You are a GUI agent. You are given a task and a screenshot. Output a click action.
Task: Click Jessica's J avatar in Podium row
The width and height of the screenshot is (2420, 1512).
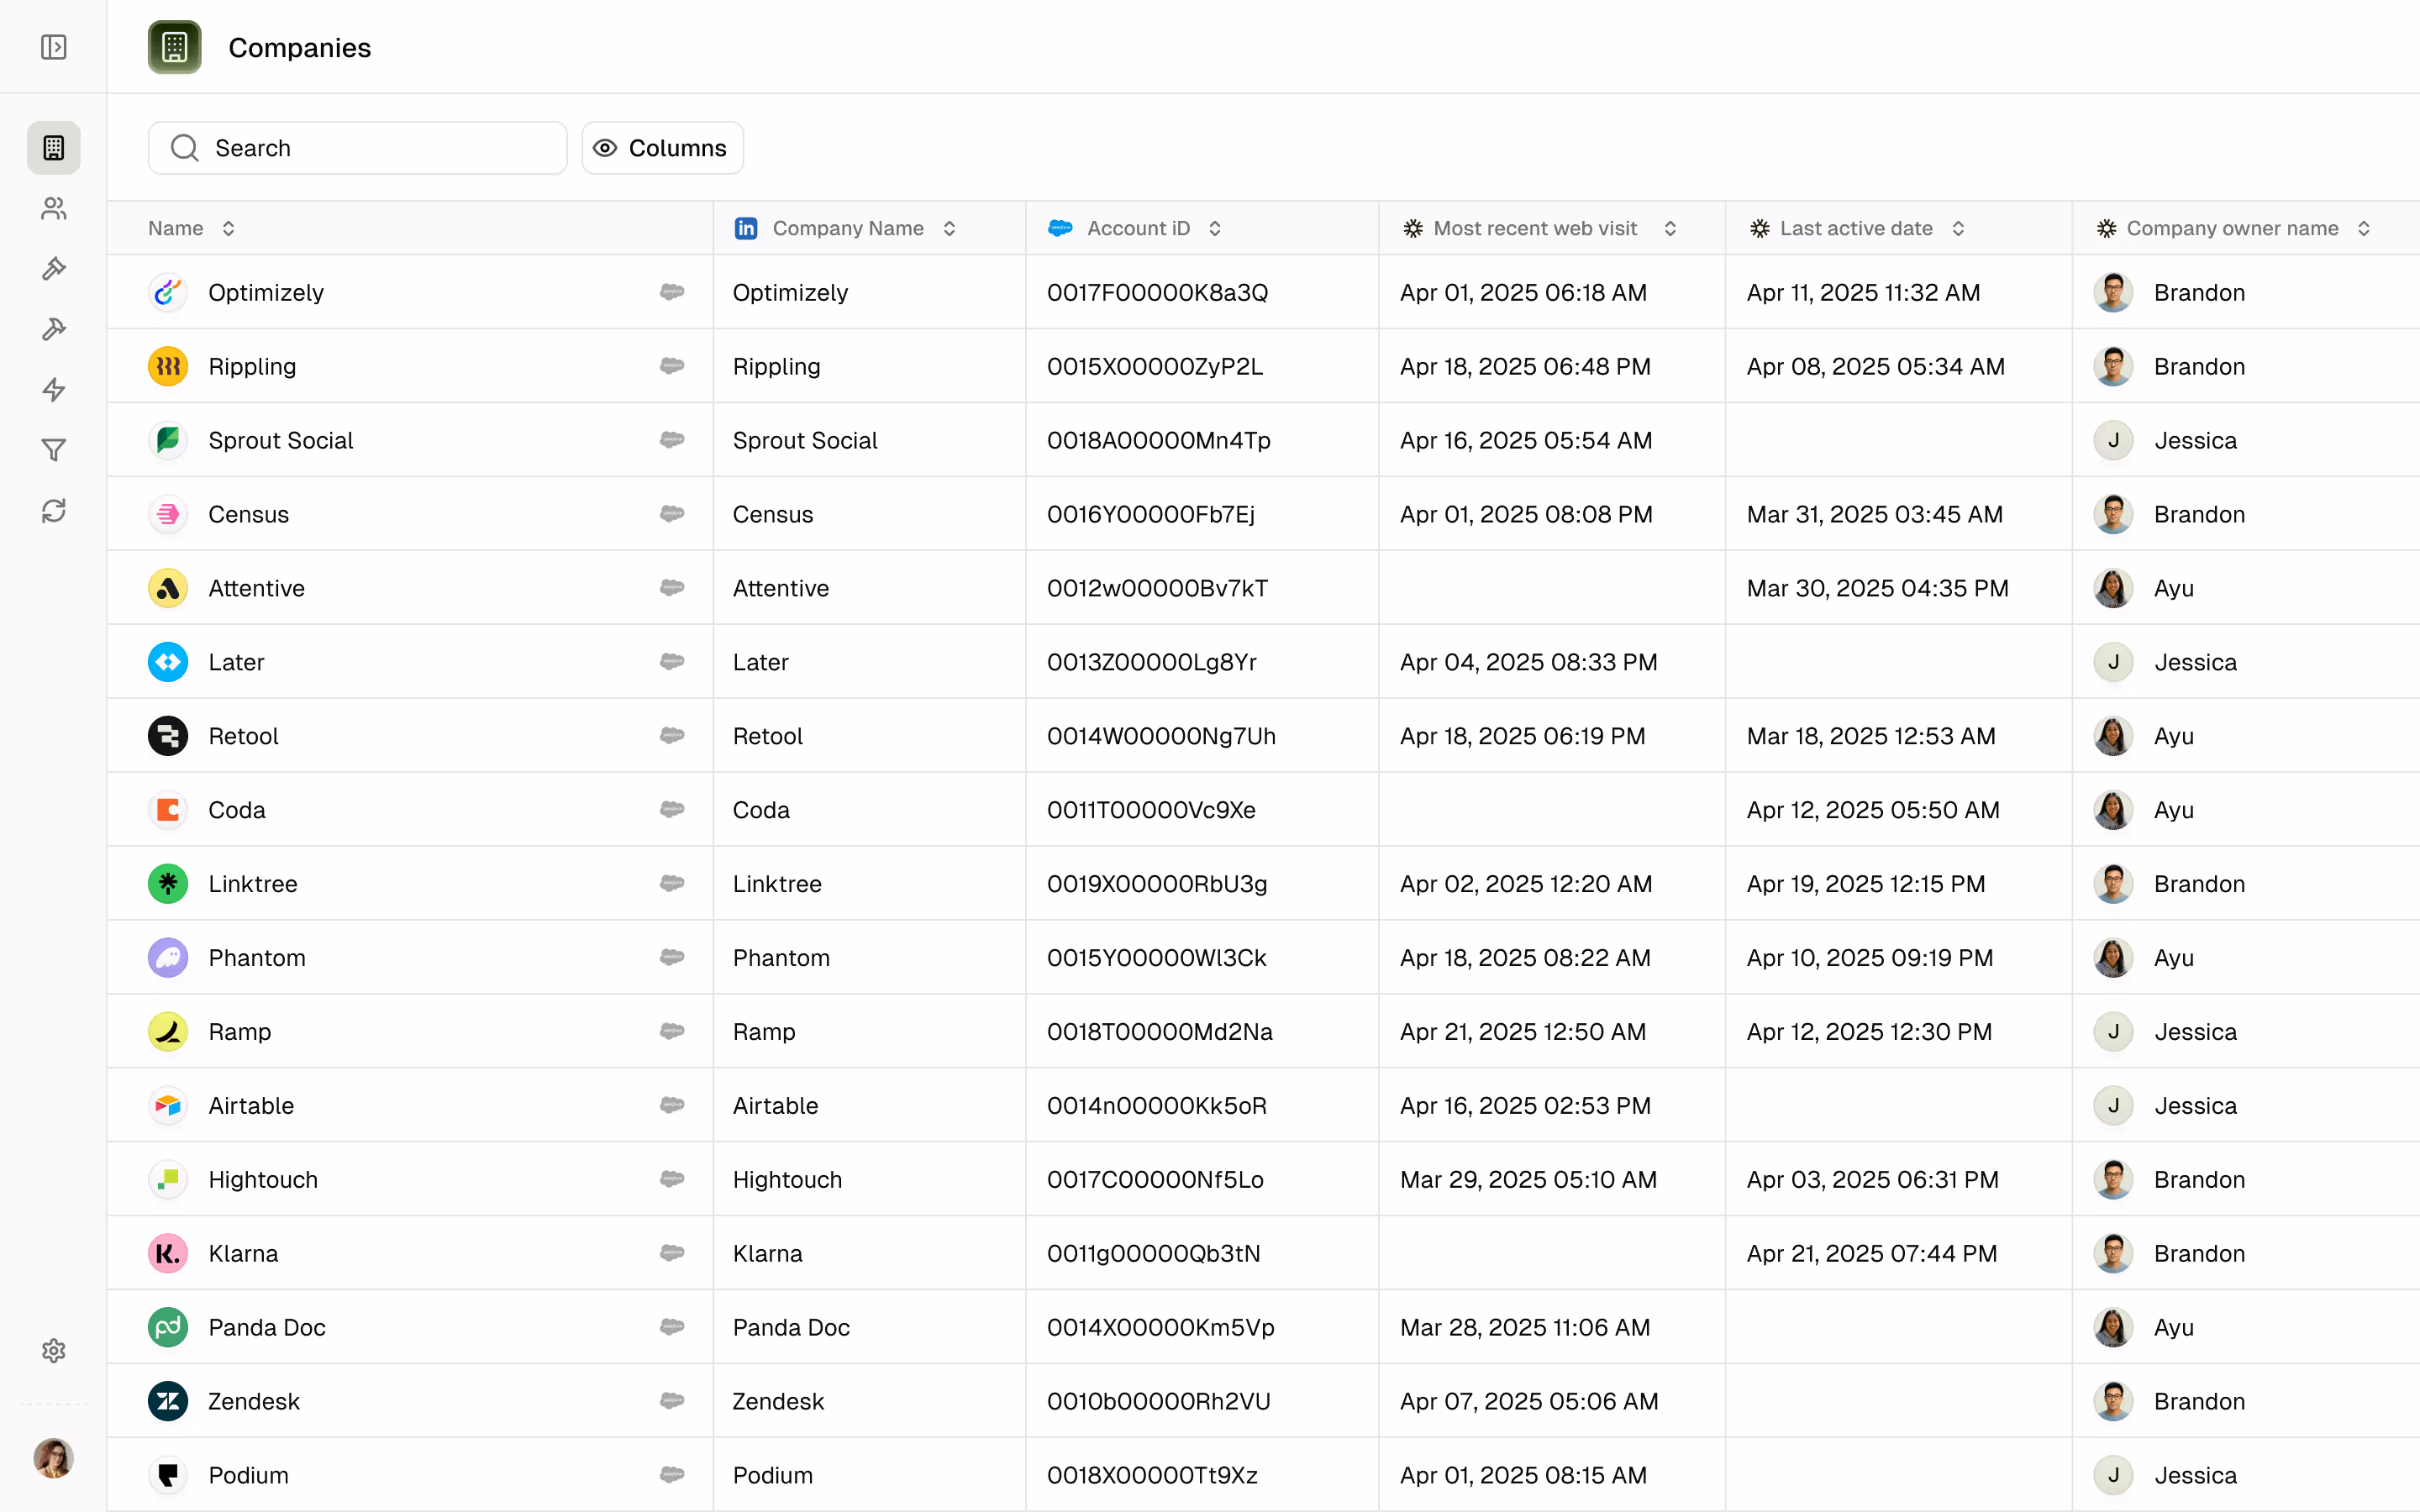pos(2113,1476)
